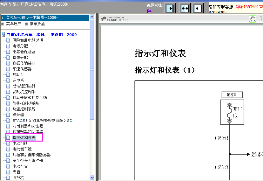Click the page icon beside 点烟器

click(8, 115)
